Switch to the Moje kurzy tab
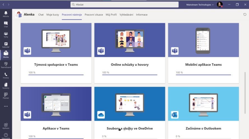The height and width of the screenshot is (139, 249). point(53,15)
